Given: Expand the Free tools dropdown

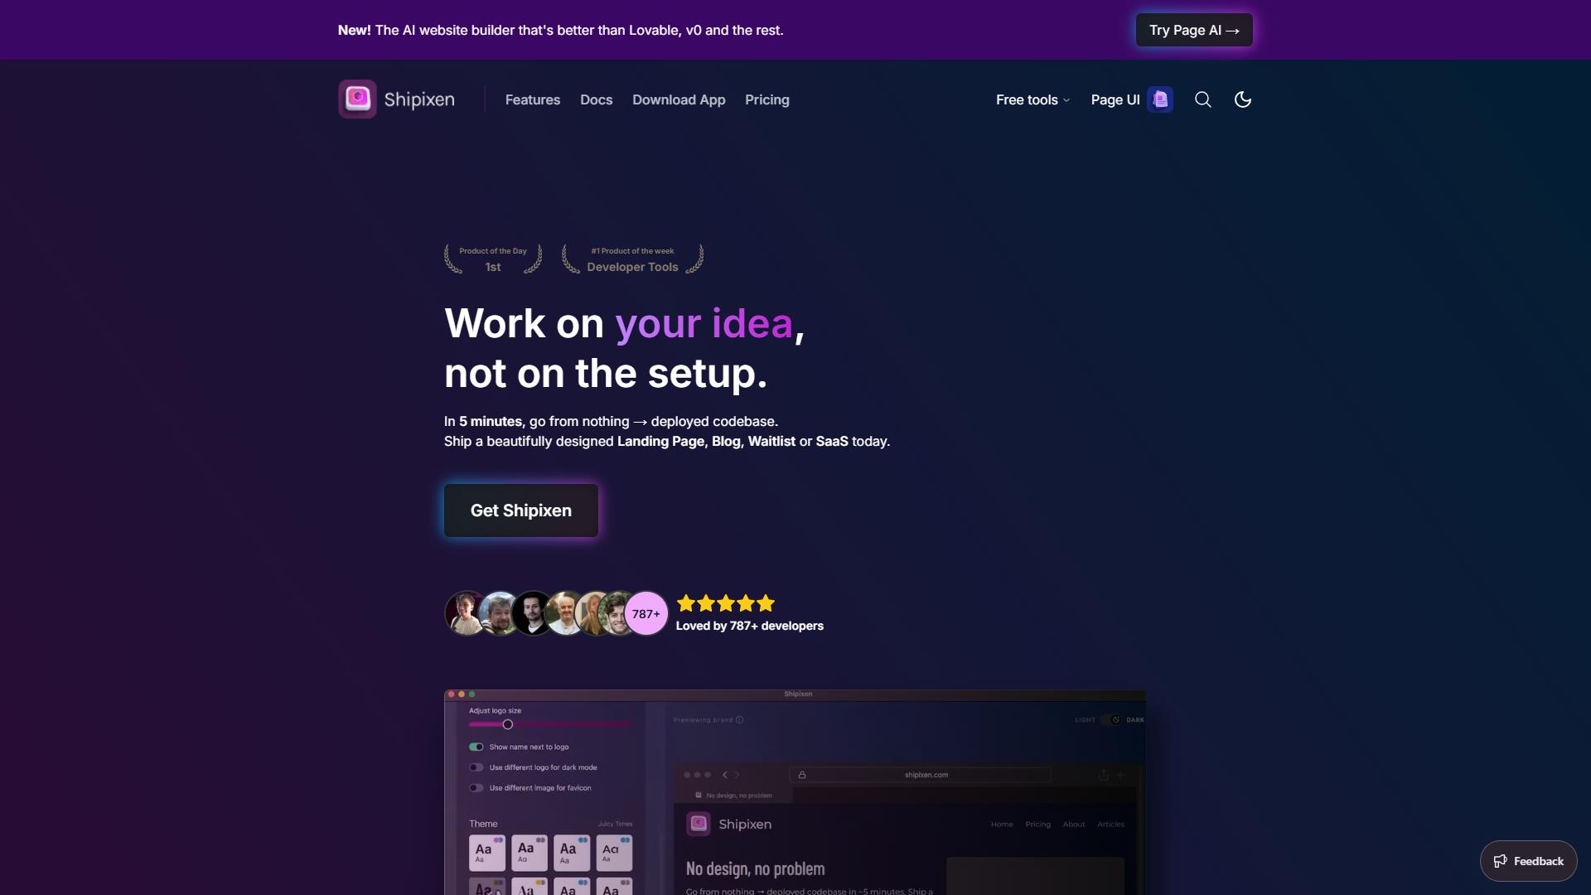Looking at the screenshot, I should [x=1033, y=99].
